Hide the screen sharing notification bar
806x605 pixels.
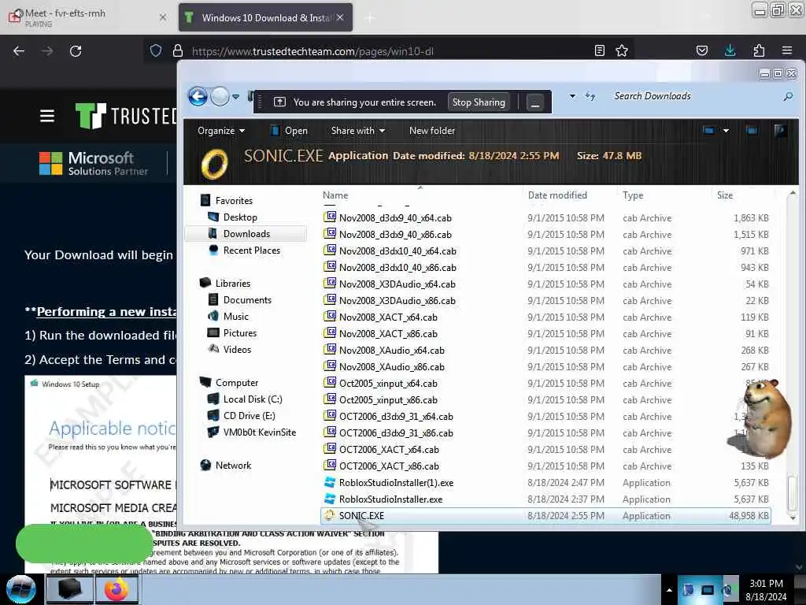click(x=535, y=103)
